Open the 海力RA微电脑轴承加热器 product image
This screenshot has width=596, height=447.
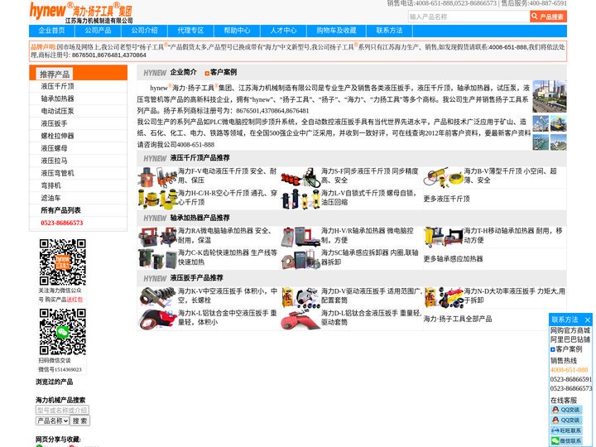(x=157, y=238)
